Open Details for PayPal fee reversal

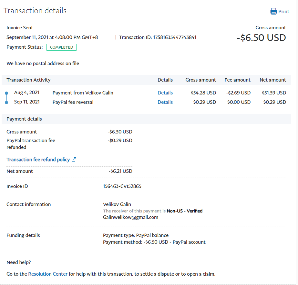tap(165, 102)
